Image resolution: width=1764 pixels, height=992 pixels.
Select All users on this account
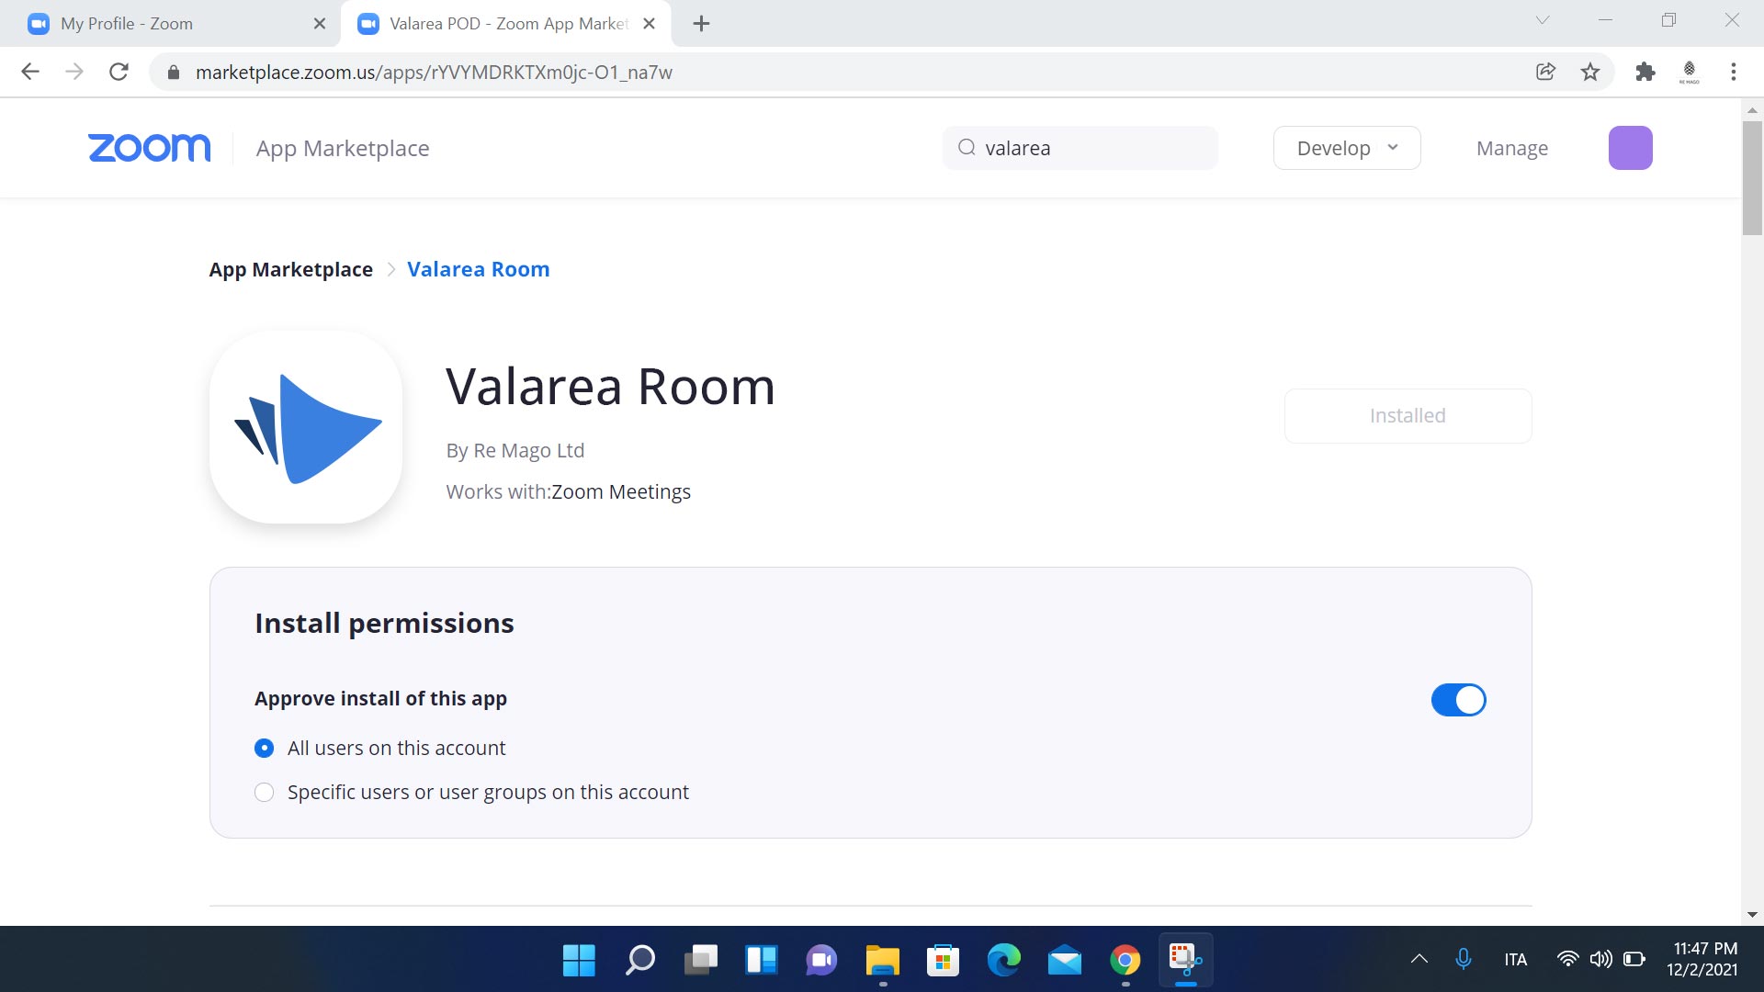(264, 748)
